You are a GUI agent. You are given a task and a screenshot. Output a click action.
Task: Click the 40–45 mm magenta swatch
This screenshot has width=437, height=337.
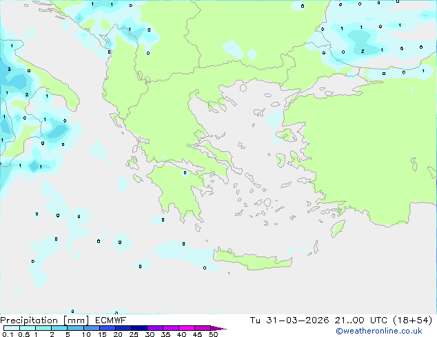coord(187,328)
